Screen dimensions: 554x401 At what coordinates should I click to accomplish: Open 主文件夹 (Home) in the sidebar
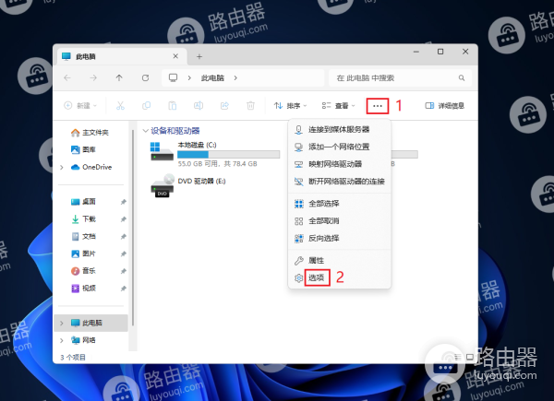point(94,132)
